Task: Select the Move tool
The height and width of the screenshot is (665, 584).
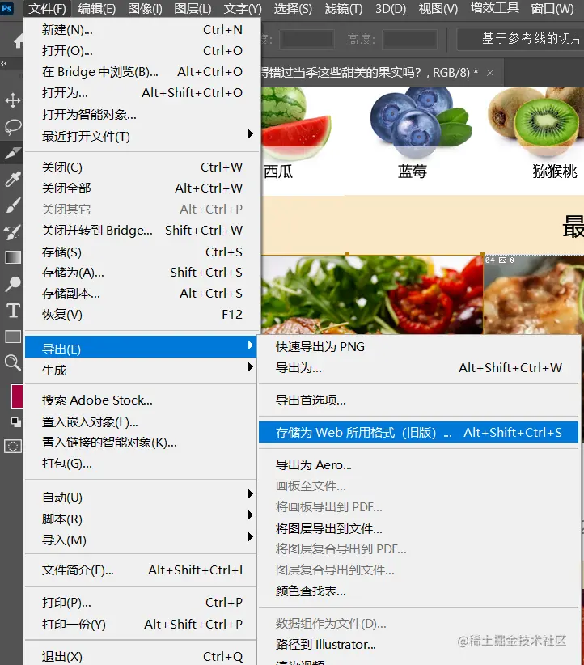Action: (x=13, y=100)
